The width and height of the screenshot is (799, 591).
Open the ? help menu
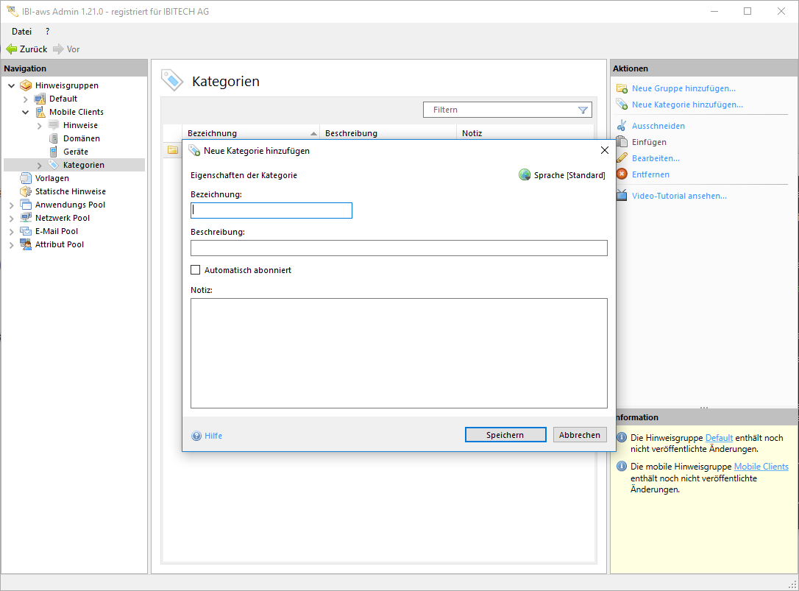tap(47, 32)
